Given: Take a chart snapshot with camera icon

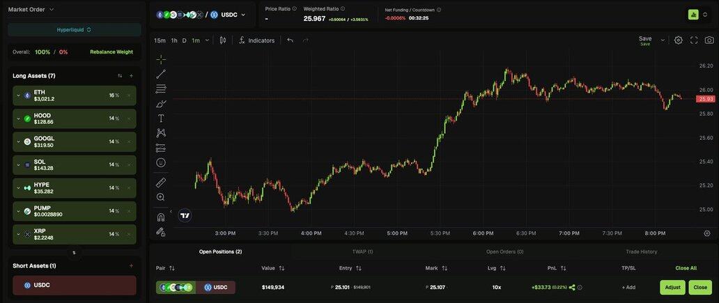Looking at the screenshot, I should pos(709,40).
